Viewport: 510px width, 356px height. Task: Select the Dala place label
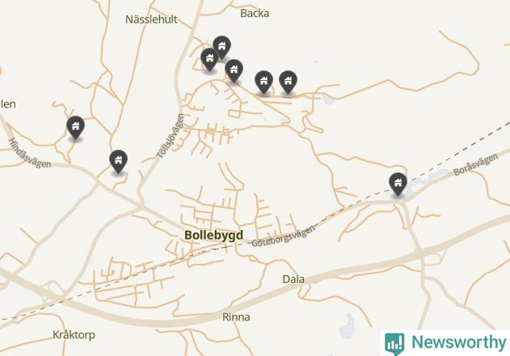pos(293,279)
